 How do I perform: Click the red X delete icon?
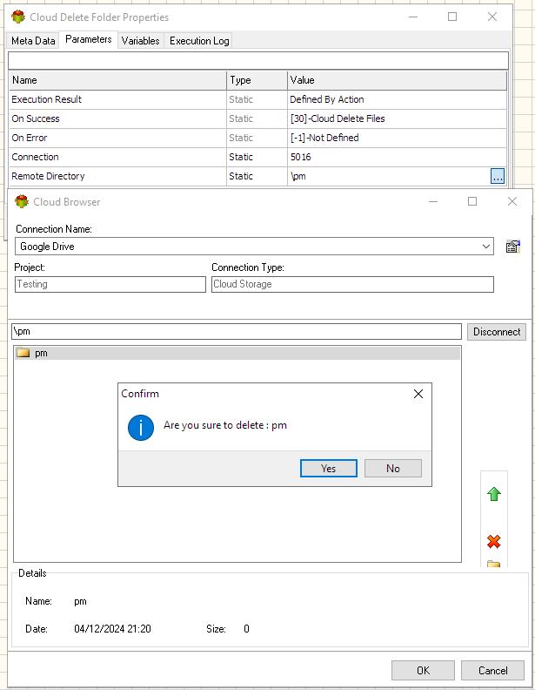pos(494,541)
